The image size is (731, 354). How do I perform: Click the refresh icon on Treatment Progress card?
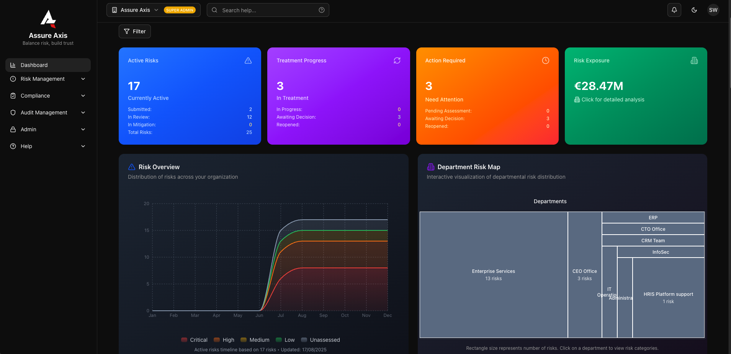coord(397,60)
